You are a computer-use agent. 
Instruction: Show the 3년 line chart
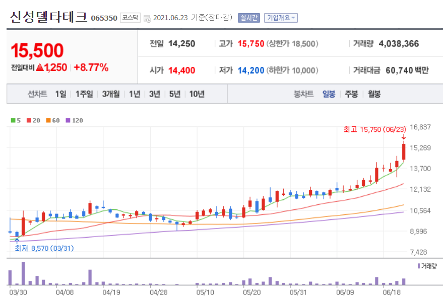tap(155, 94)
